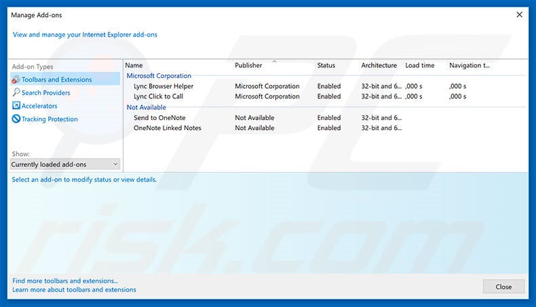Sort by the Status column header
This screenshot has height=307, width=536.
(326, 65)
